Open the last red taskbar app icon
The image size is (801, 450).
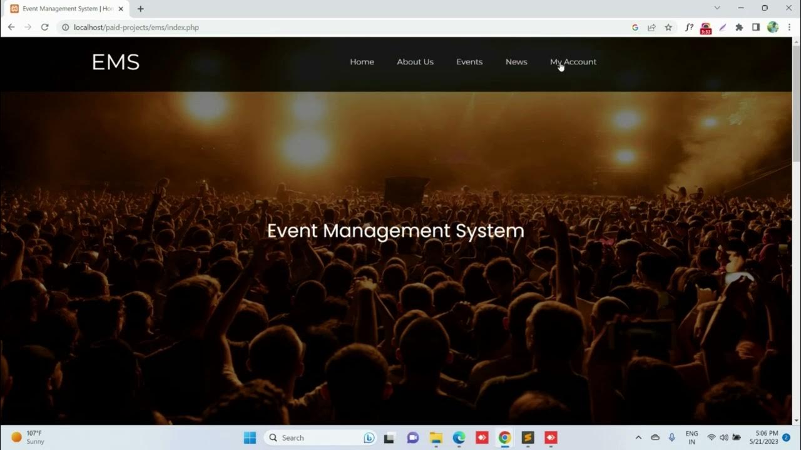tap(551, 437)
